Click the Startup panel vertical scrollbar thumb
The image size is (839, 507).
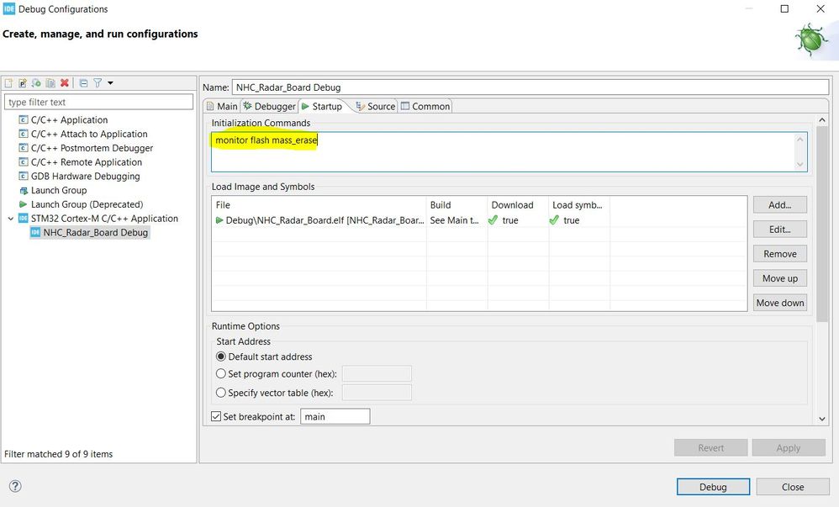coord(822,224)
